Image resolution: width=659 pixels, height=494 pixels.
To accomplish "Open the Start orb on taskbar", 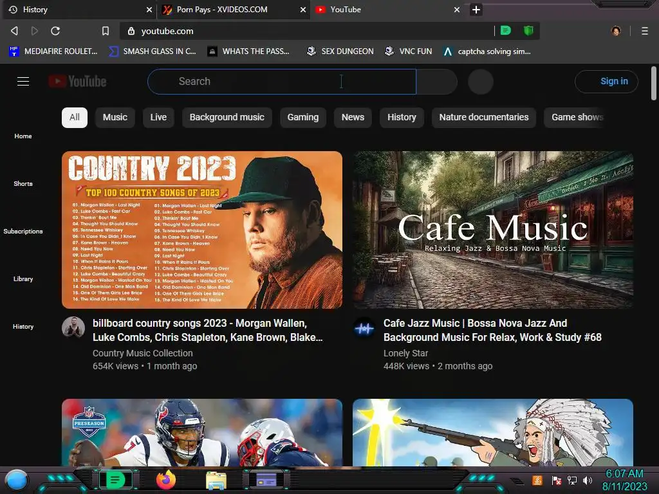I will pyautogui.click(x=17, y=480).
